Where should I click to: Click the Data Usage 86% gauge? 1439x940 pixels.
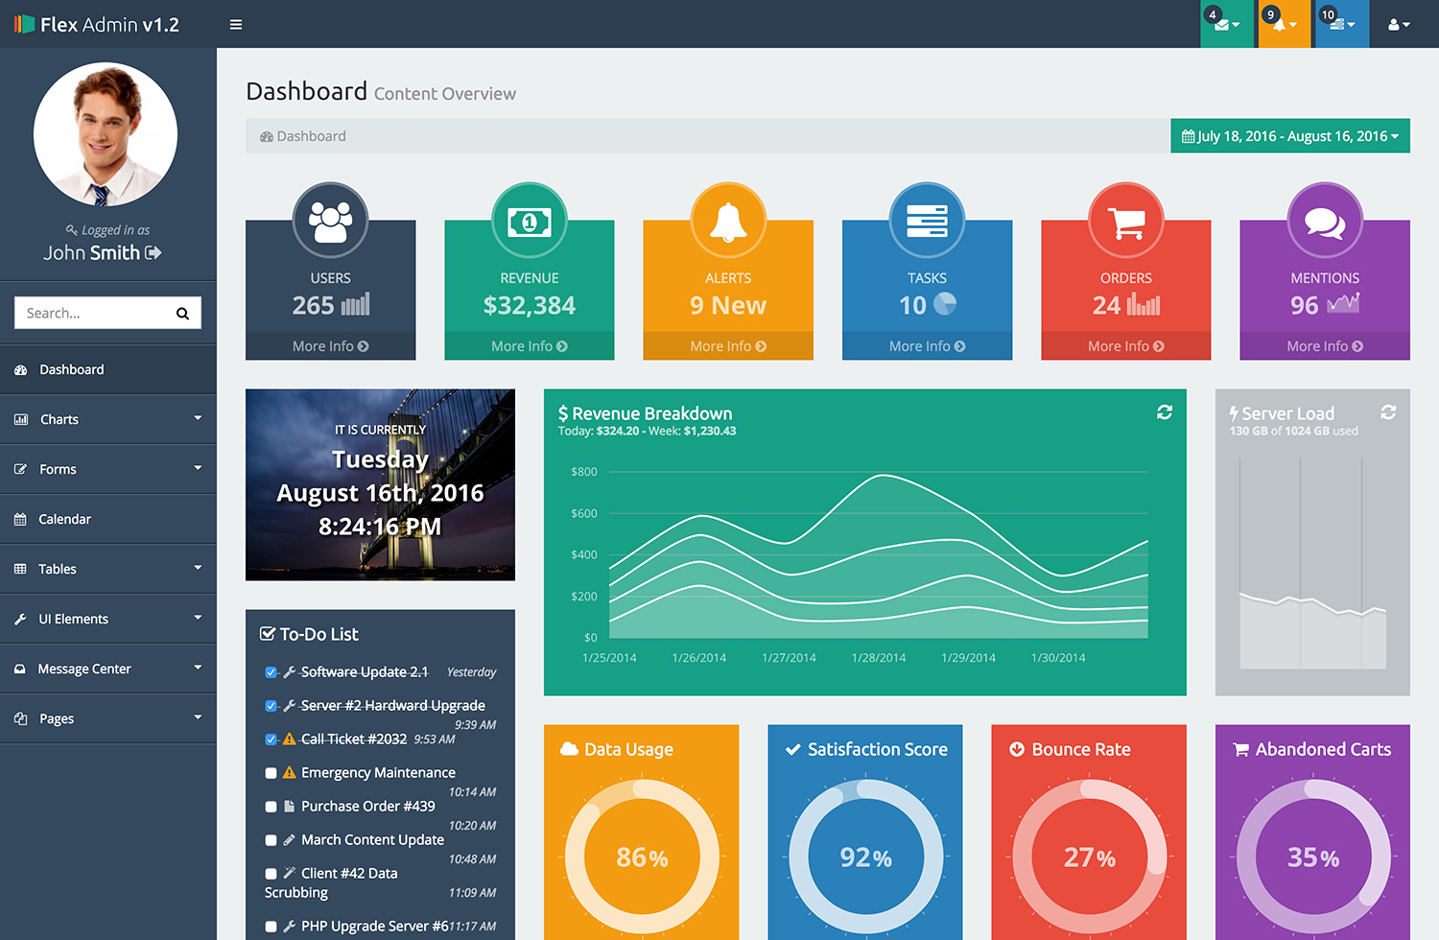(642, 857)
